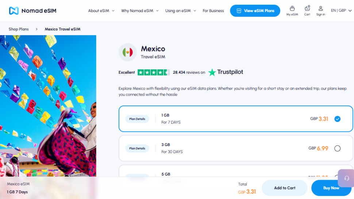Open the shopping Cart icon
Viewport: 354px width, 199px height.
307,11
